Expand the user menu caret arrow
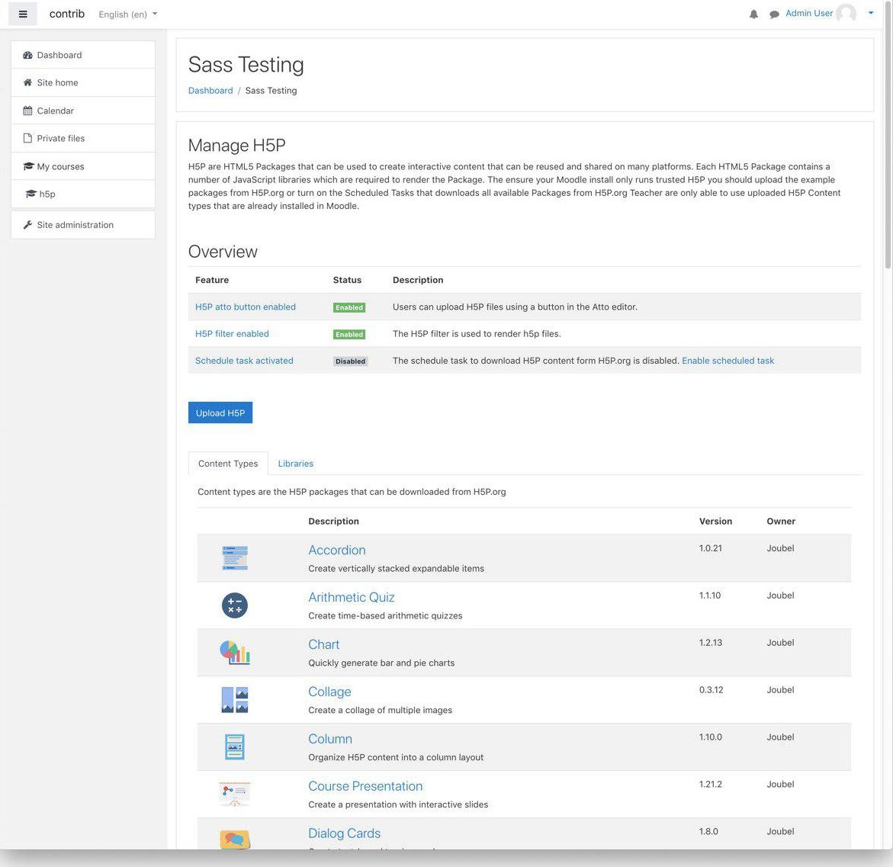Viewport: 893px width, 867px height. [871, 13]
